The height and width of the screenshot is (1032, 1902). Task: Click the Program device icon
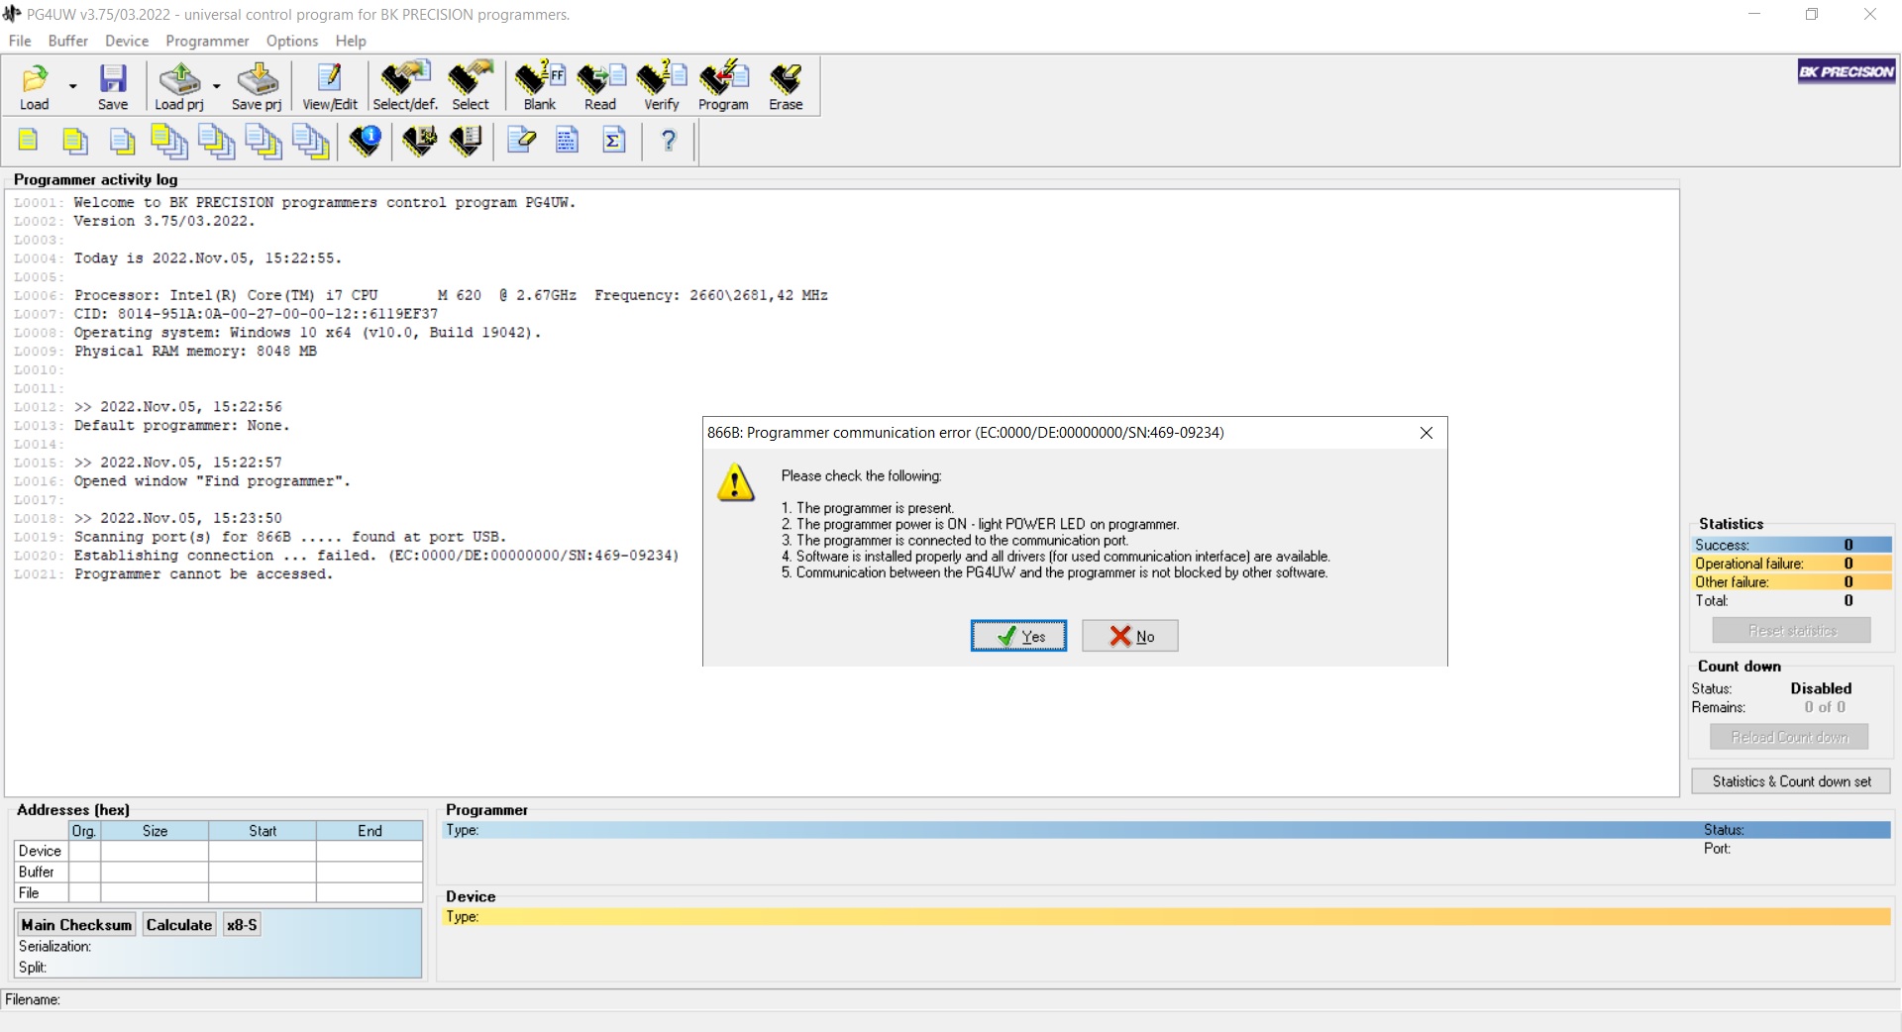coord(723,86)
